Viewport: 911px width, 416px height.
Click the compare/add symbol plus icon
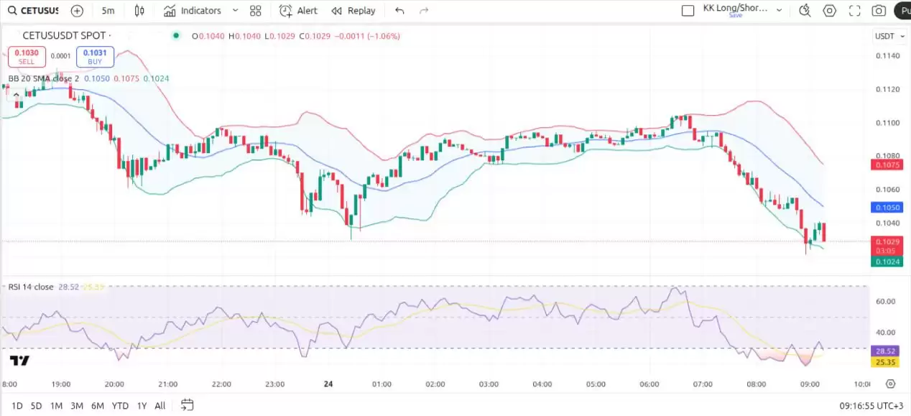point(76,11)
